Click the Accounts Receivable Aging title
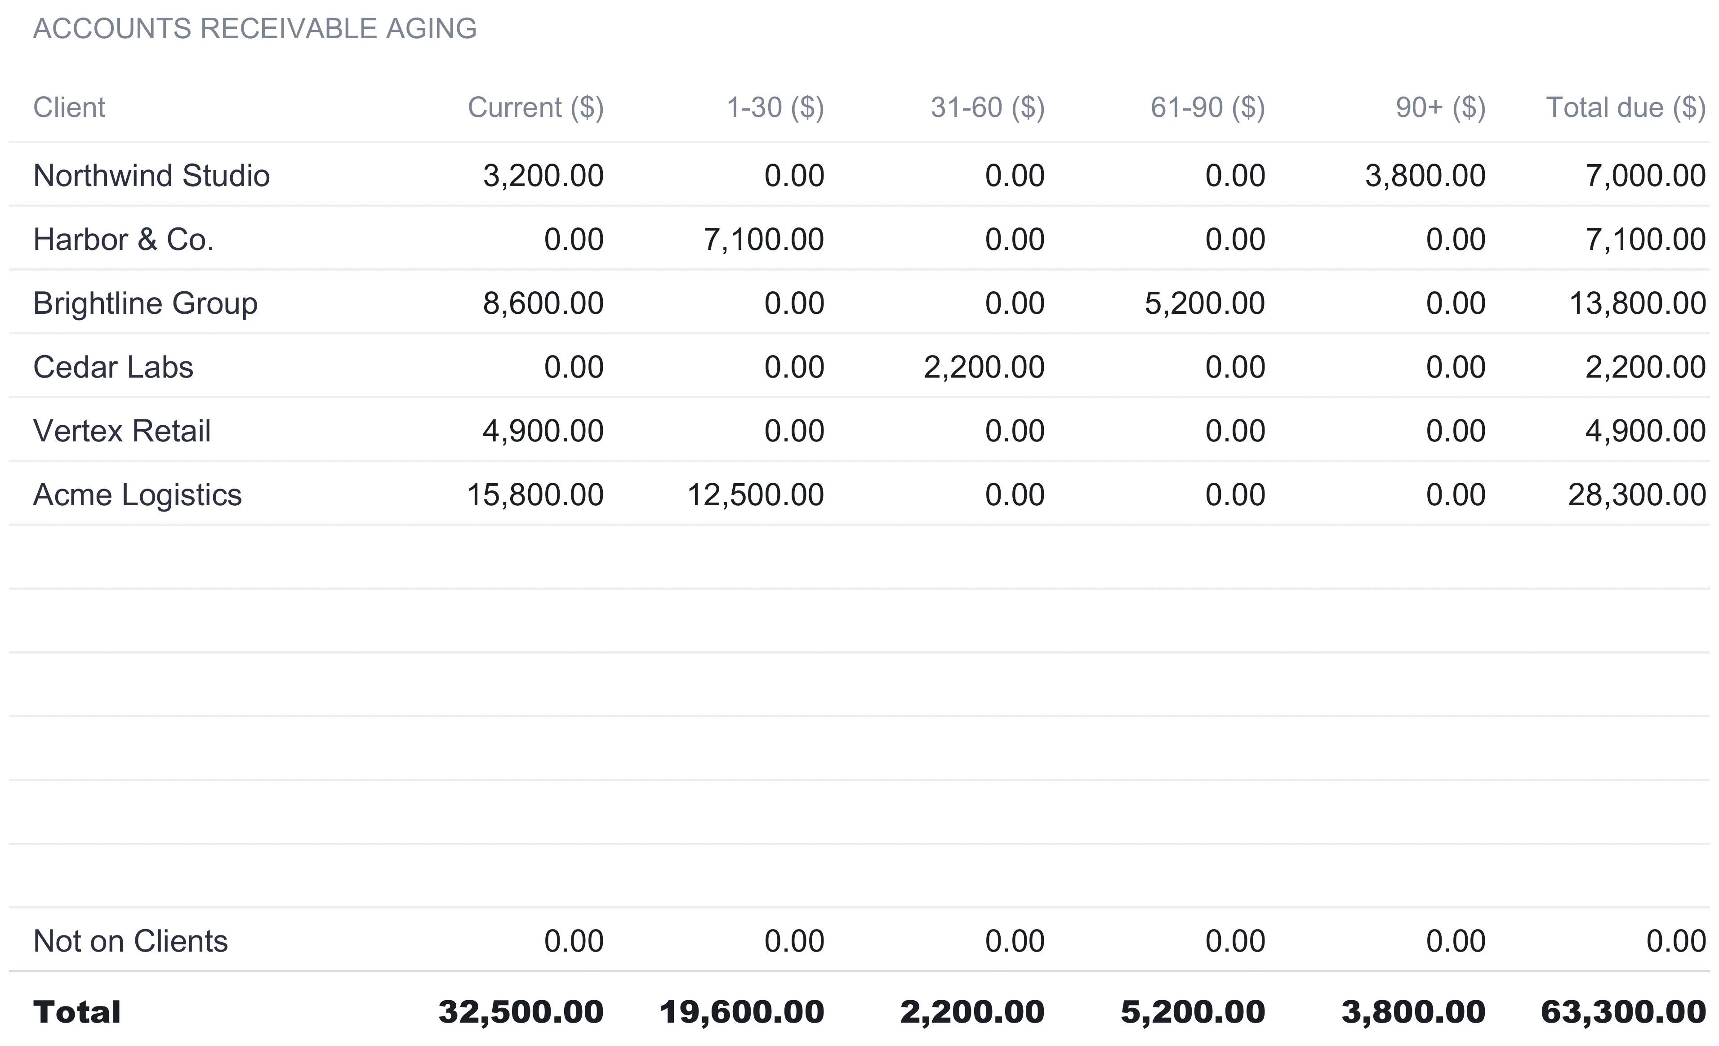The width and height of the screenshot is (1719, 1046). 254,29
